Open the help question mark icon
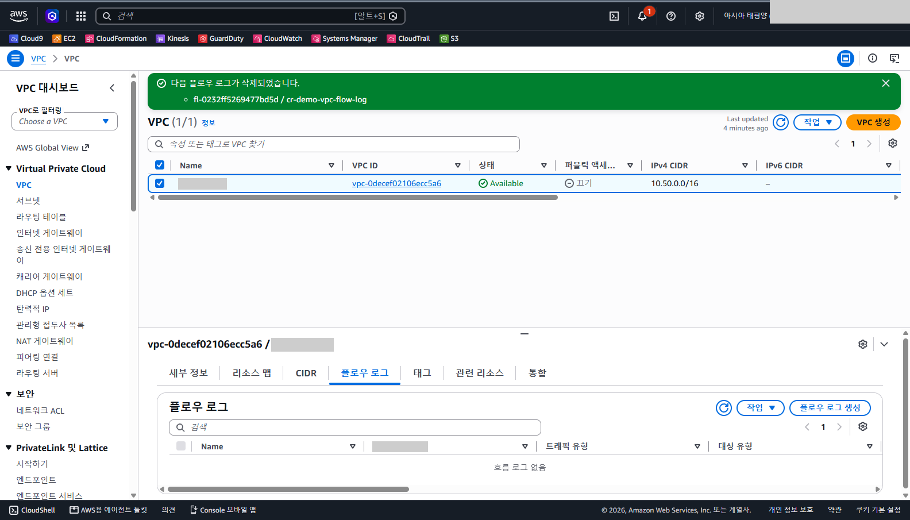Viewport: 910px width, 520px height. point(671,16)
